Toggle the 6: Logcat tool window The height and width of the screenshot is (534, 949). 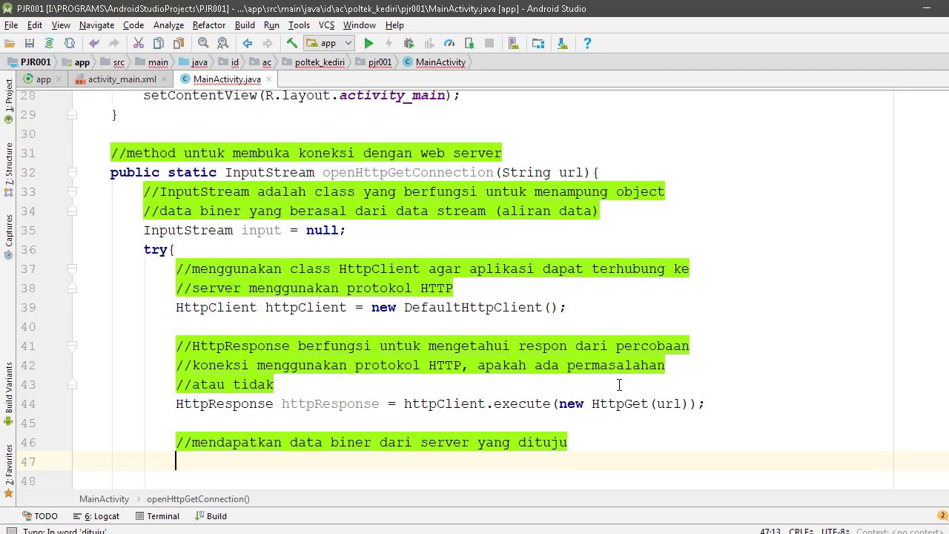(96, 516)
